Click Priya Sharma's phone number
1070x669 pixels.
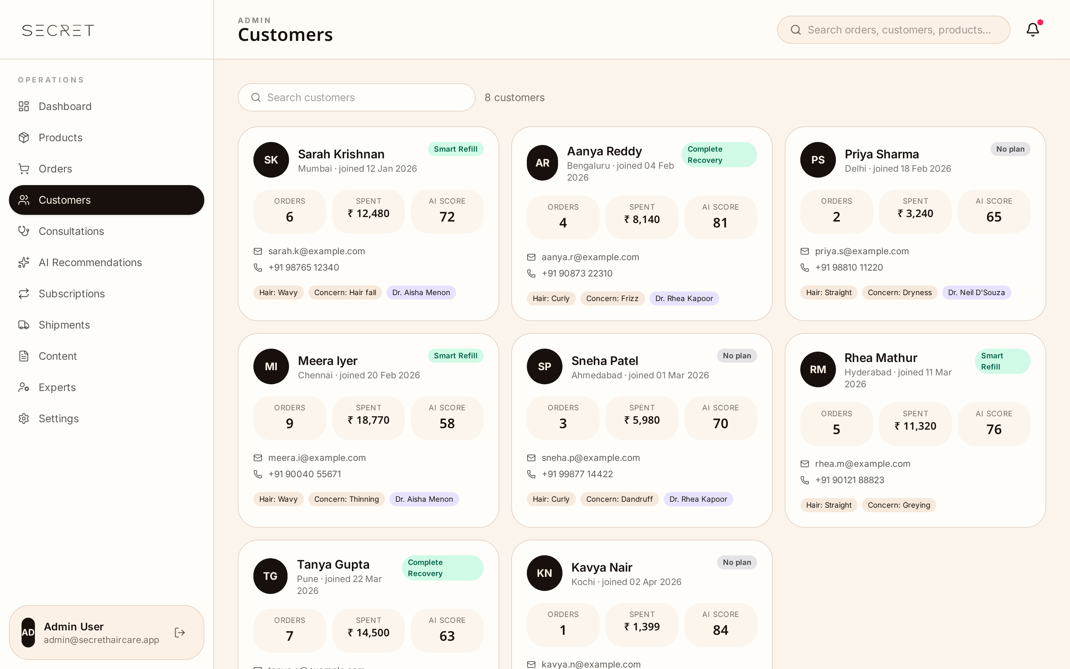849,268
